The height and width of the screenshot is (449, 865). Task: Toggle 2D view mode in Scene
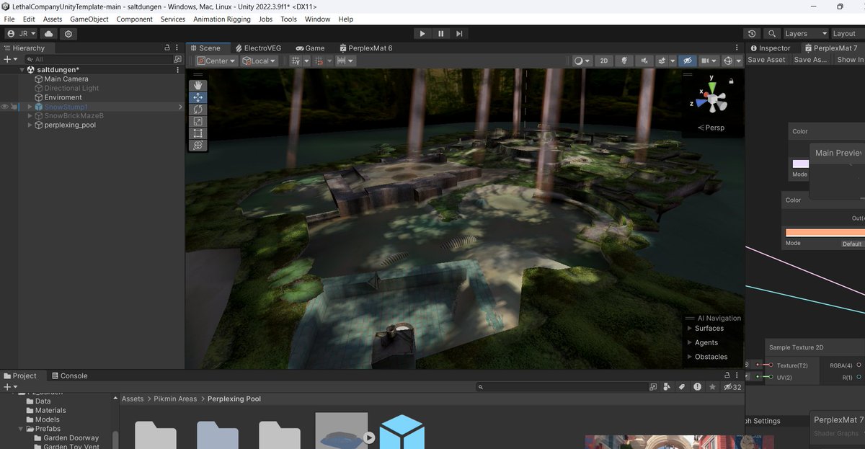tap(604, 61)
